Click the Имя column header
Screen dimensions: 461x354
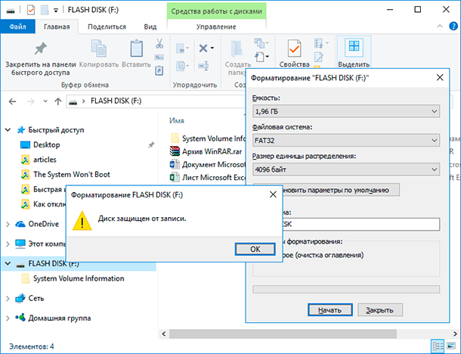(177, 121)
